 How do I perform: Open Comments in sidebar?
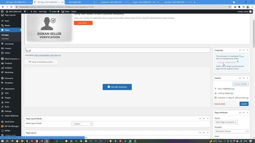point(9,44)
